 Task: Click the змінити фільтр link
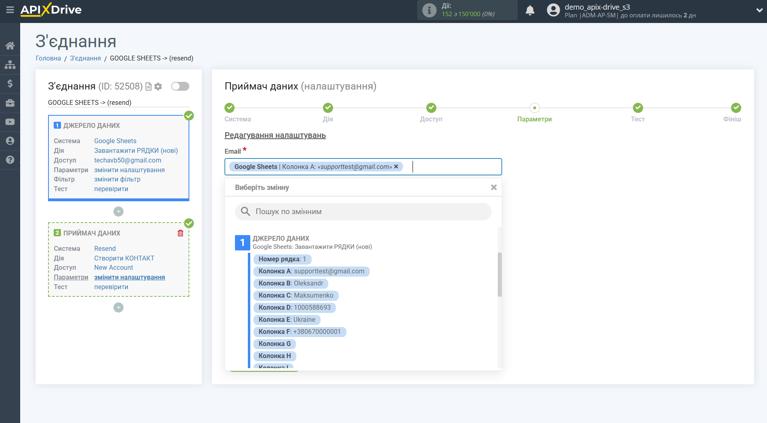[x=117, y=179]
